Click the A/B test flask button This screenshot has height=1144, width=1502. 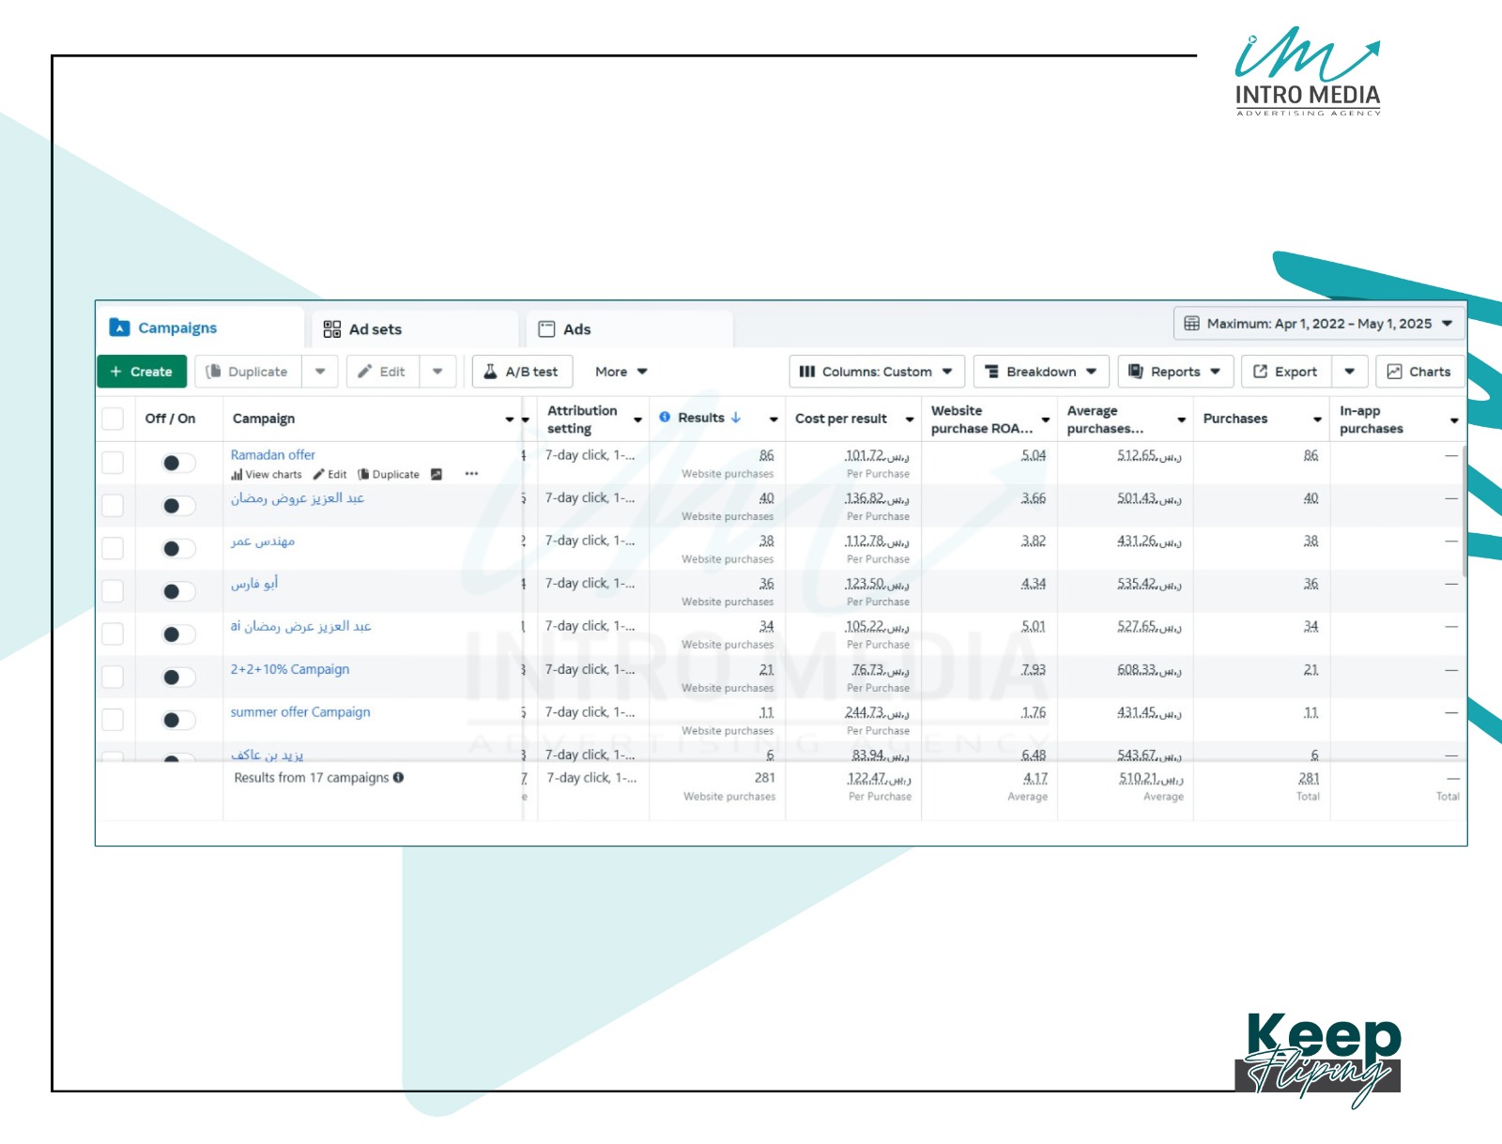point(522,372)
